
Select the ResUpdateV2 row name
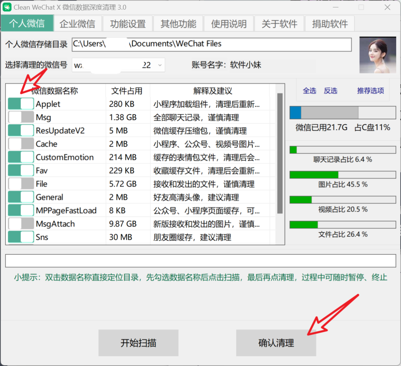point(60,131)
